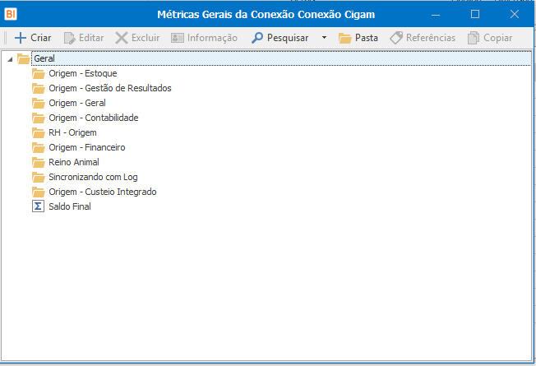Select the 'Sincronizando com Log' row text
Image resolution: width=536 pixels, height=366 pixels.
tap(93, 177)
